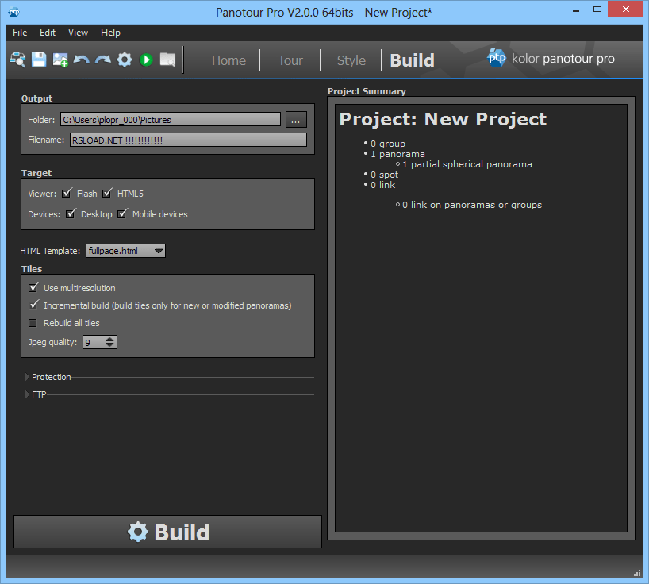Redo the last undone action

(102, 60)
